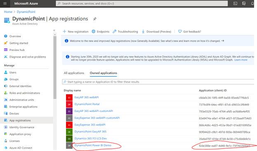
Task: Click the Administrative units icon
Action: tap(6, 100)
